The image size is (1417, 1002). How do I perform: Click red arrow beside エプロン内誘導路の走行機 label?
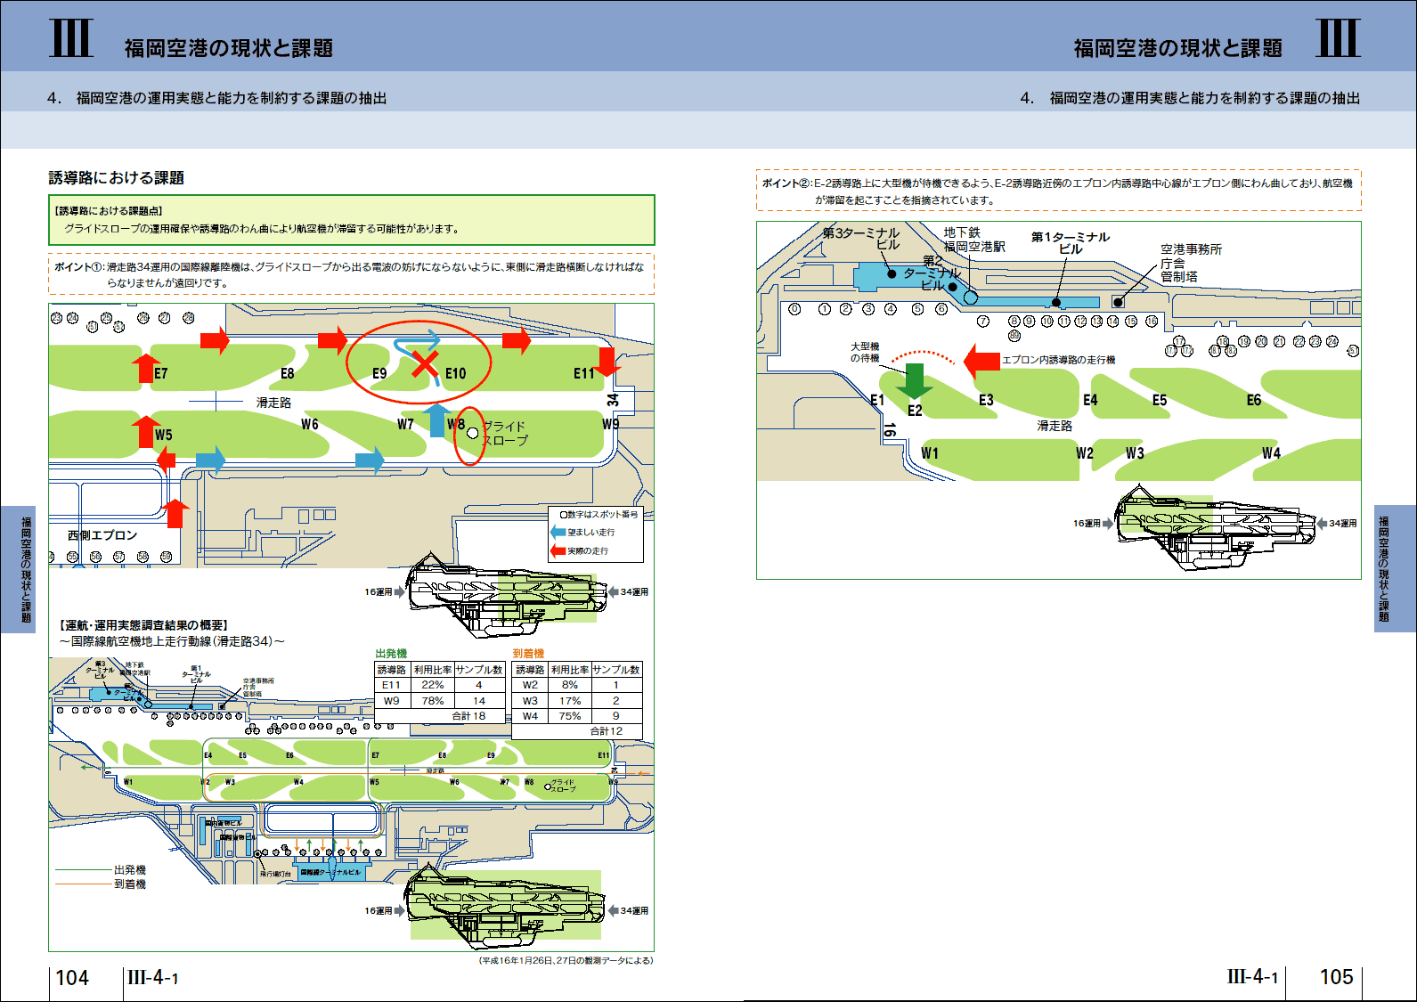click(981, 361)
